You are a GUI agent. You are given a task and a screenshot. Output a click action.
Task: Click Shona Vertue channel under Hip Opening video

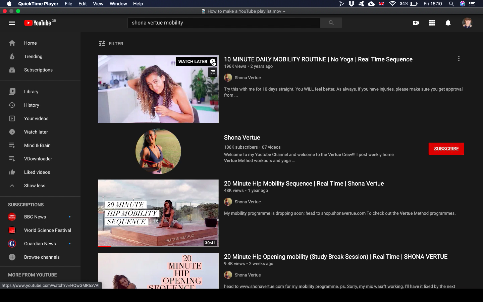tap(248, 275)
